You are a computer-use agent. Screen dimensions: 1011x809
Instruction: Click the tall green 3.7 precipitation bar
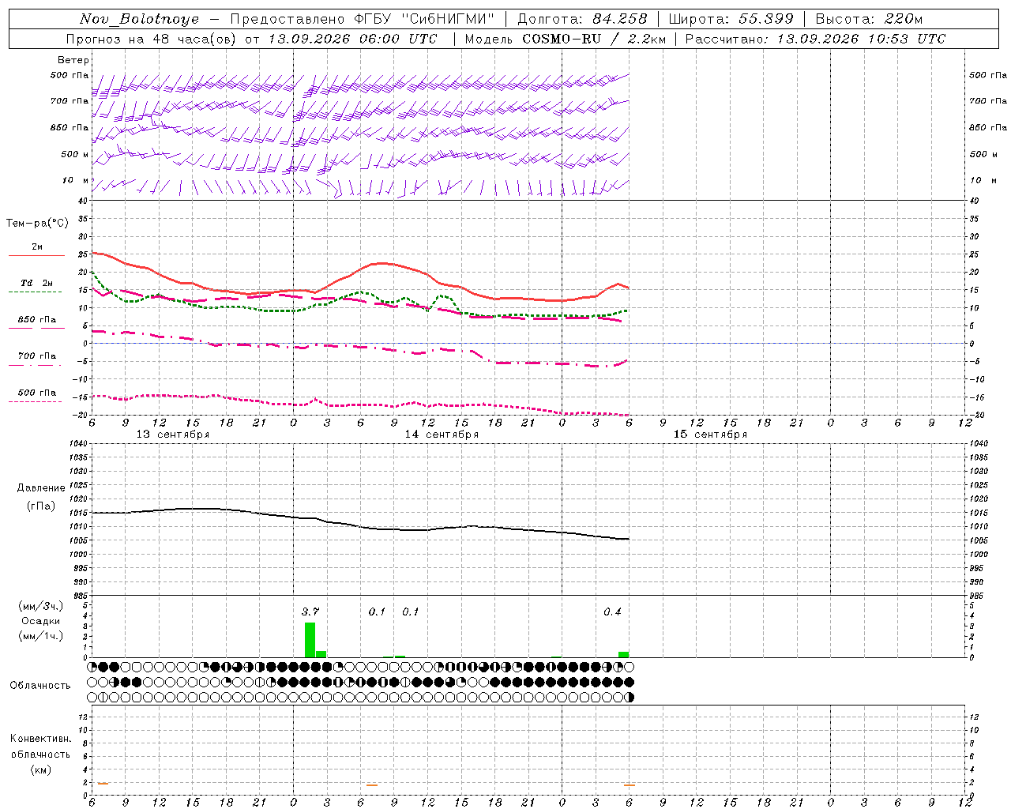[310, 640]
